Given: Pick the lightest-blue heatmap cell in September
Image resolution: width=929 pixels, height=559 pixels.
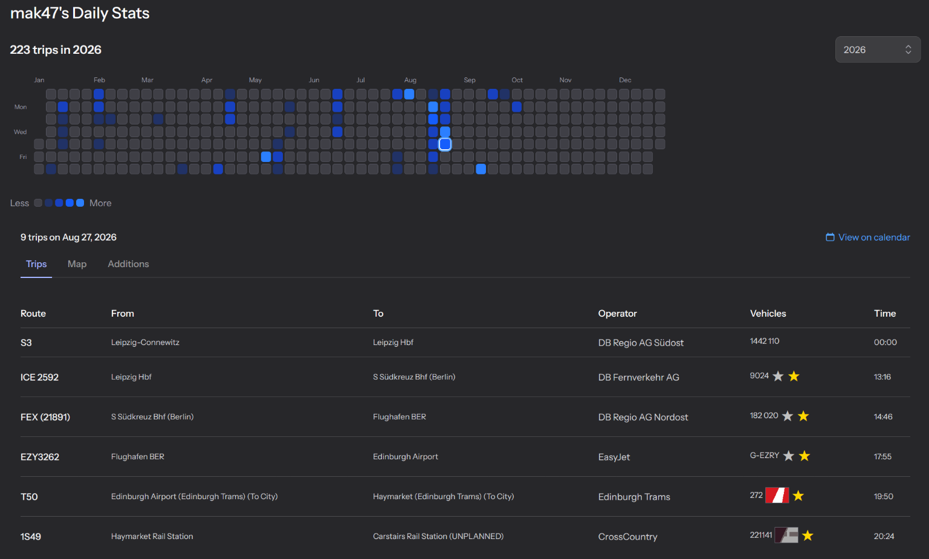Looking at the screenshot, I should (x=481, y=169).
